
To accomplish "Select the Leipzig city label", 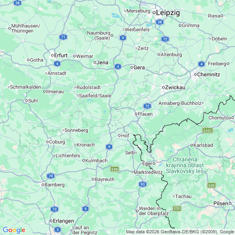I will [168, 12].
